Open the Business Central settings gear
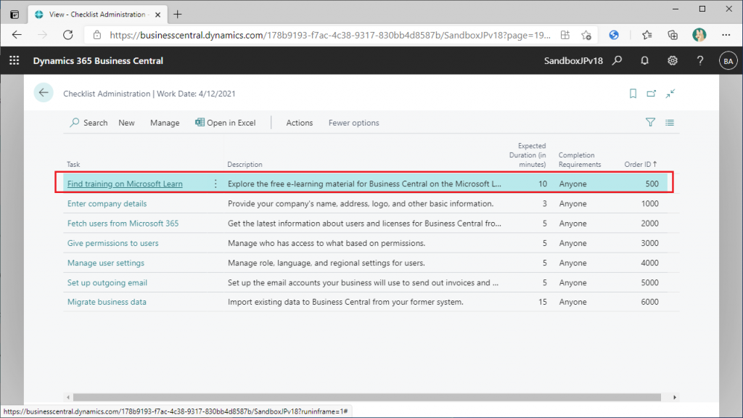The image size is (743, 418). [x=673, y=61]
